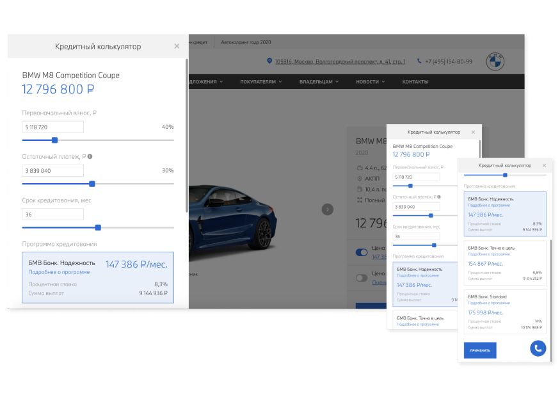Open Подробнее о программе link in large panel

coord(59,272)
